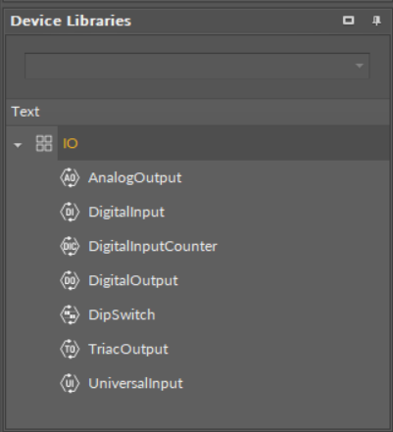Image resolution: width=393 pixels, height=432 pixels.
Task: Choose the DipSwitch item label
Action: pos(122,315)
